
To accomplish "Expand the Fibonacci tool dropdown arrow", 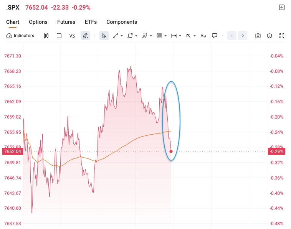I will [165, 36].
